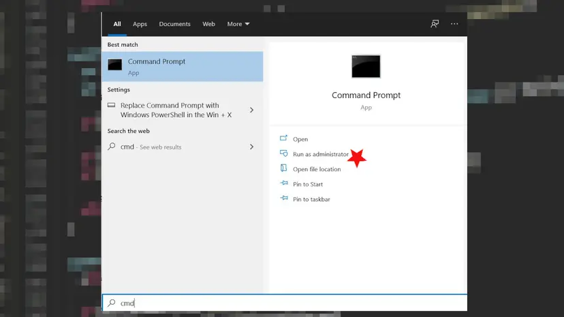Switch to the Documents tab
This screenshot has height=317, width=564.
(x=175, y=24)
